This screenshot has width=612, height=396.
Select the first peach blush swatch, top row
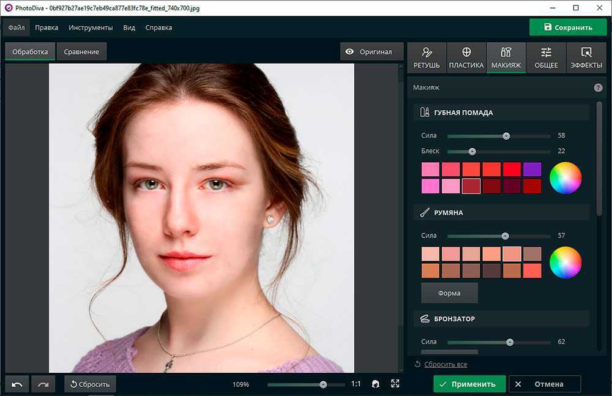[x=430, y=254]
